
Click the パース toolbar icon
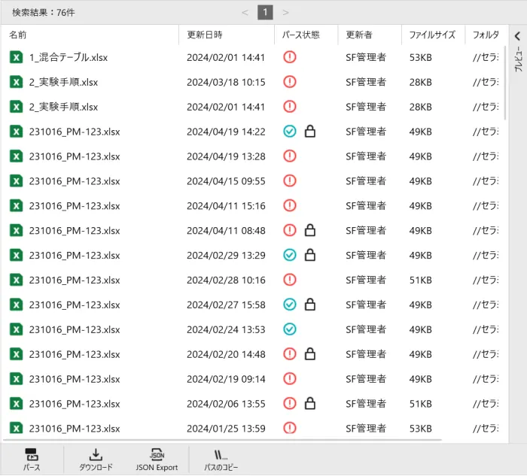[x=32, y=455]
